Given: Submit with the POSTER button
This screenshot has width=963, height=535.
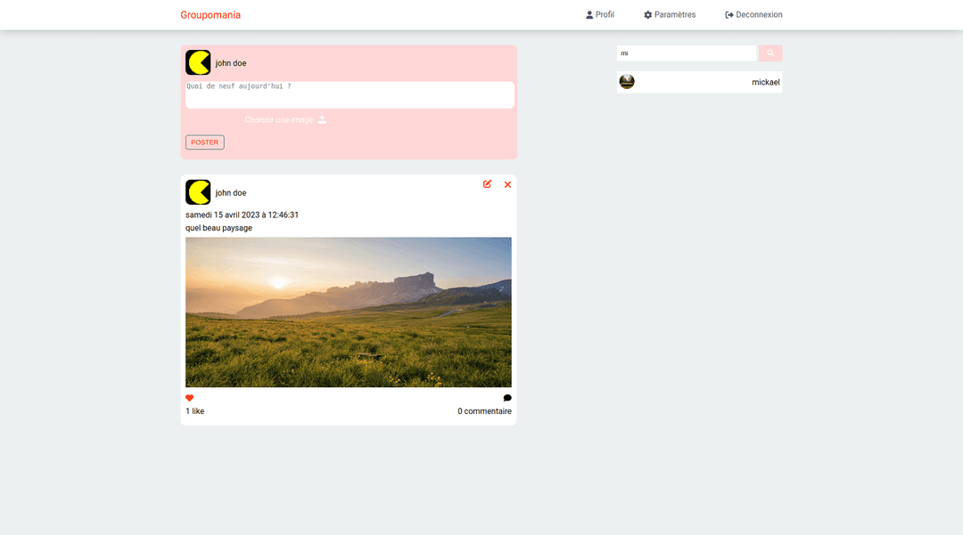Looking at the screenshot, I should [204, 142].
